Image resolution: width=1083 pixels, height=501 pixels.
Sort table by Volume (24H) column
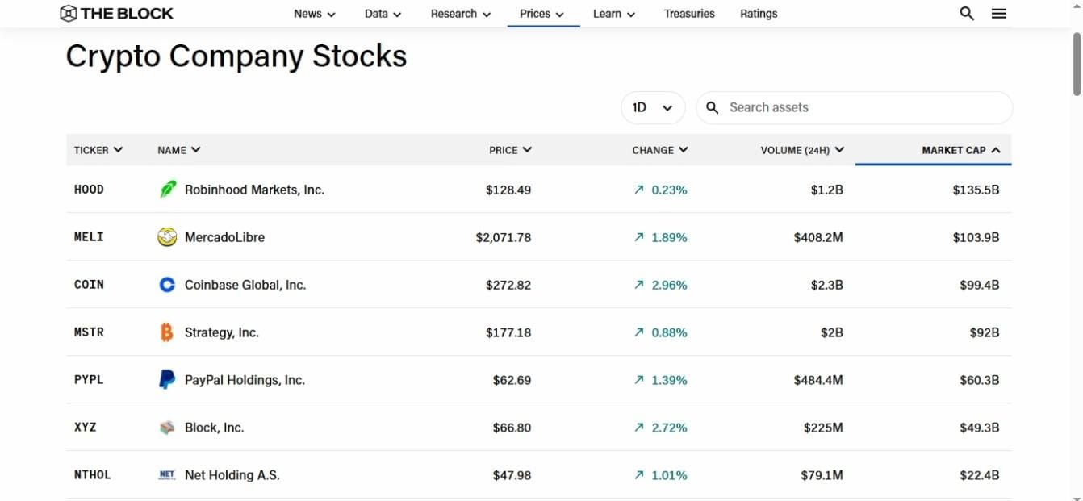click(802, 150)
